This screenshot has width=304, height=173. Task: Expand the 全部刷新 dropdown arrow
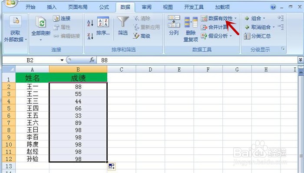[41, 40]
